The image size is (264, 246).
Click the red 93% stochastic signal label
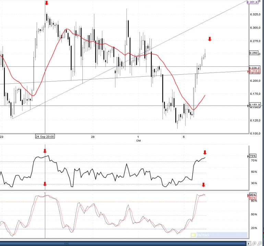253,198
